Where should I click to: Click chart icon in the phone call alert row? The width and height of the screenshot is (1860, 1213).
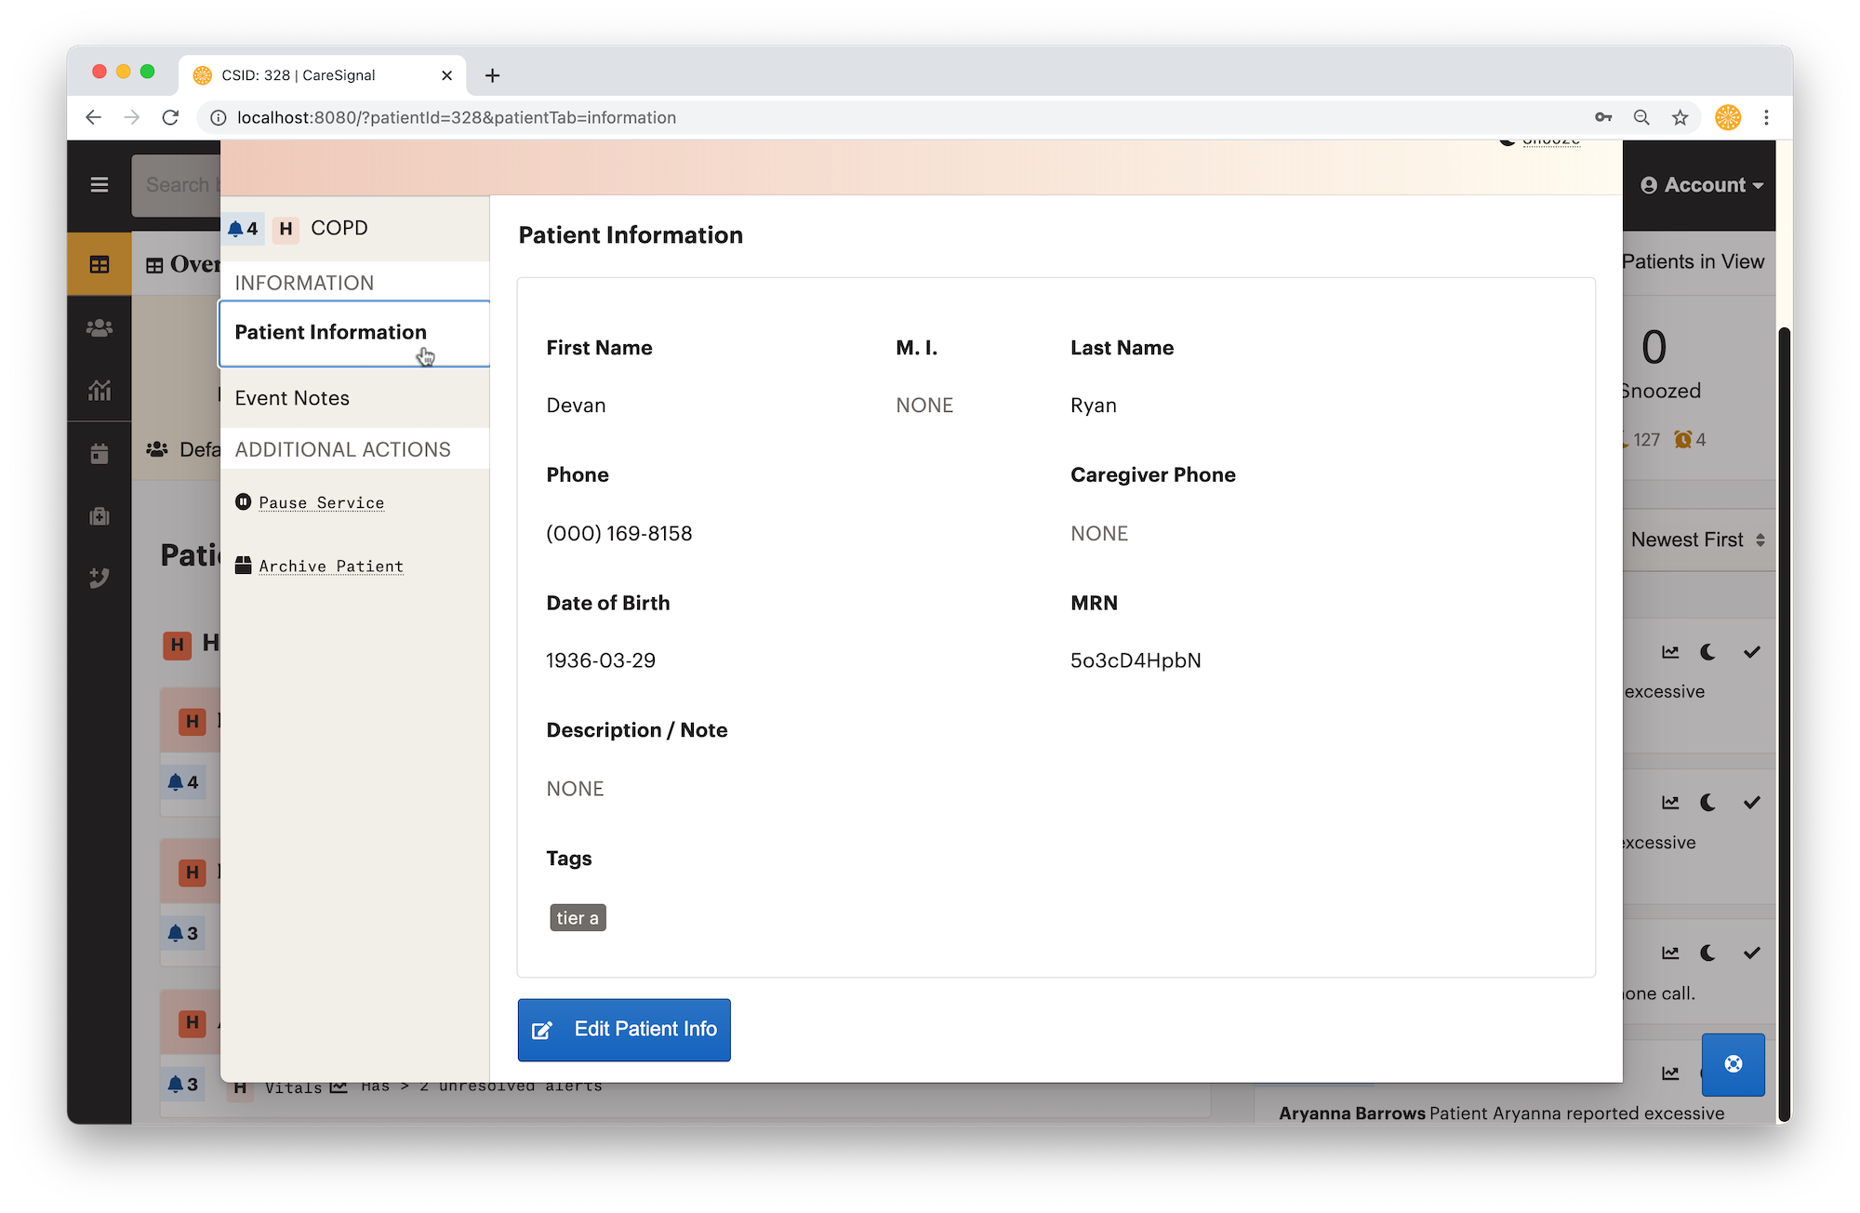click(1671, 953)
